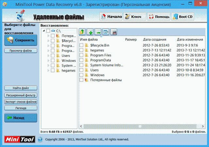
Task: Check the $Recycle.Bin checkbox in file list
Action: pos(81,45)
